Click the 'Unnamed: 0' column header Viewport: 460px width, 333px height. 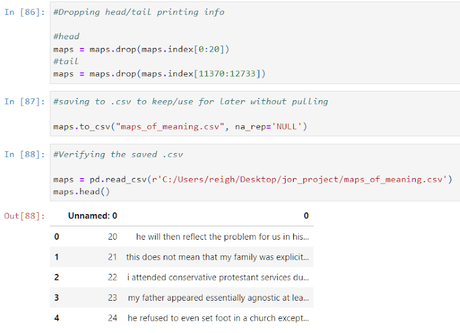92,216
